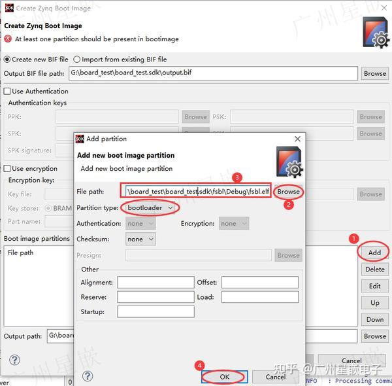Click Browse next to partition File path
The height and width of the screenshot is (386, 392).
tap(288, 192)
